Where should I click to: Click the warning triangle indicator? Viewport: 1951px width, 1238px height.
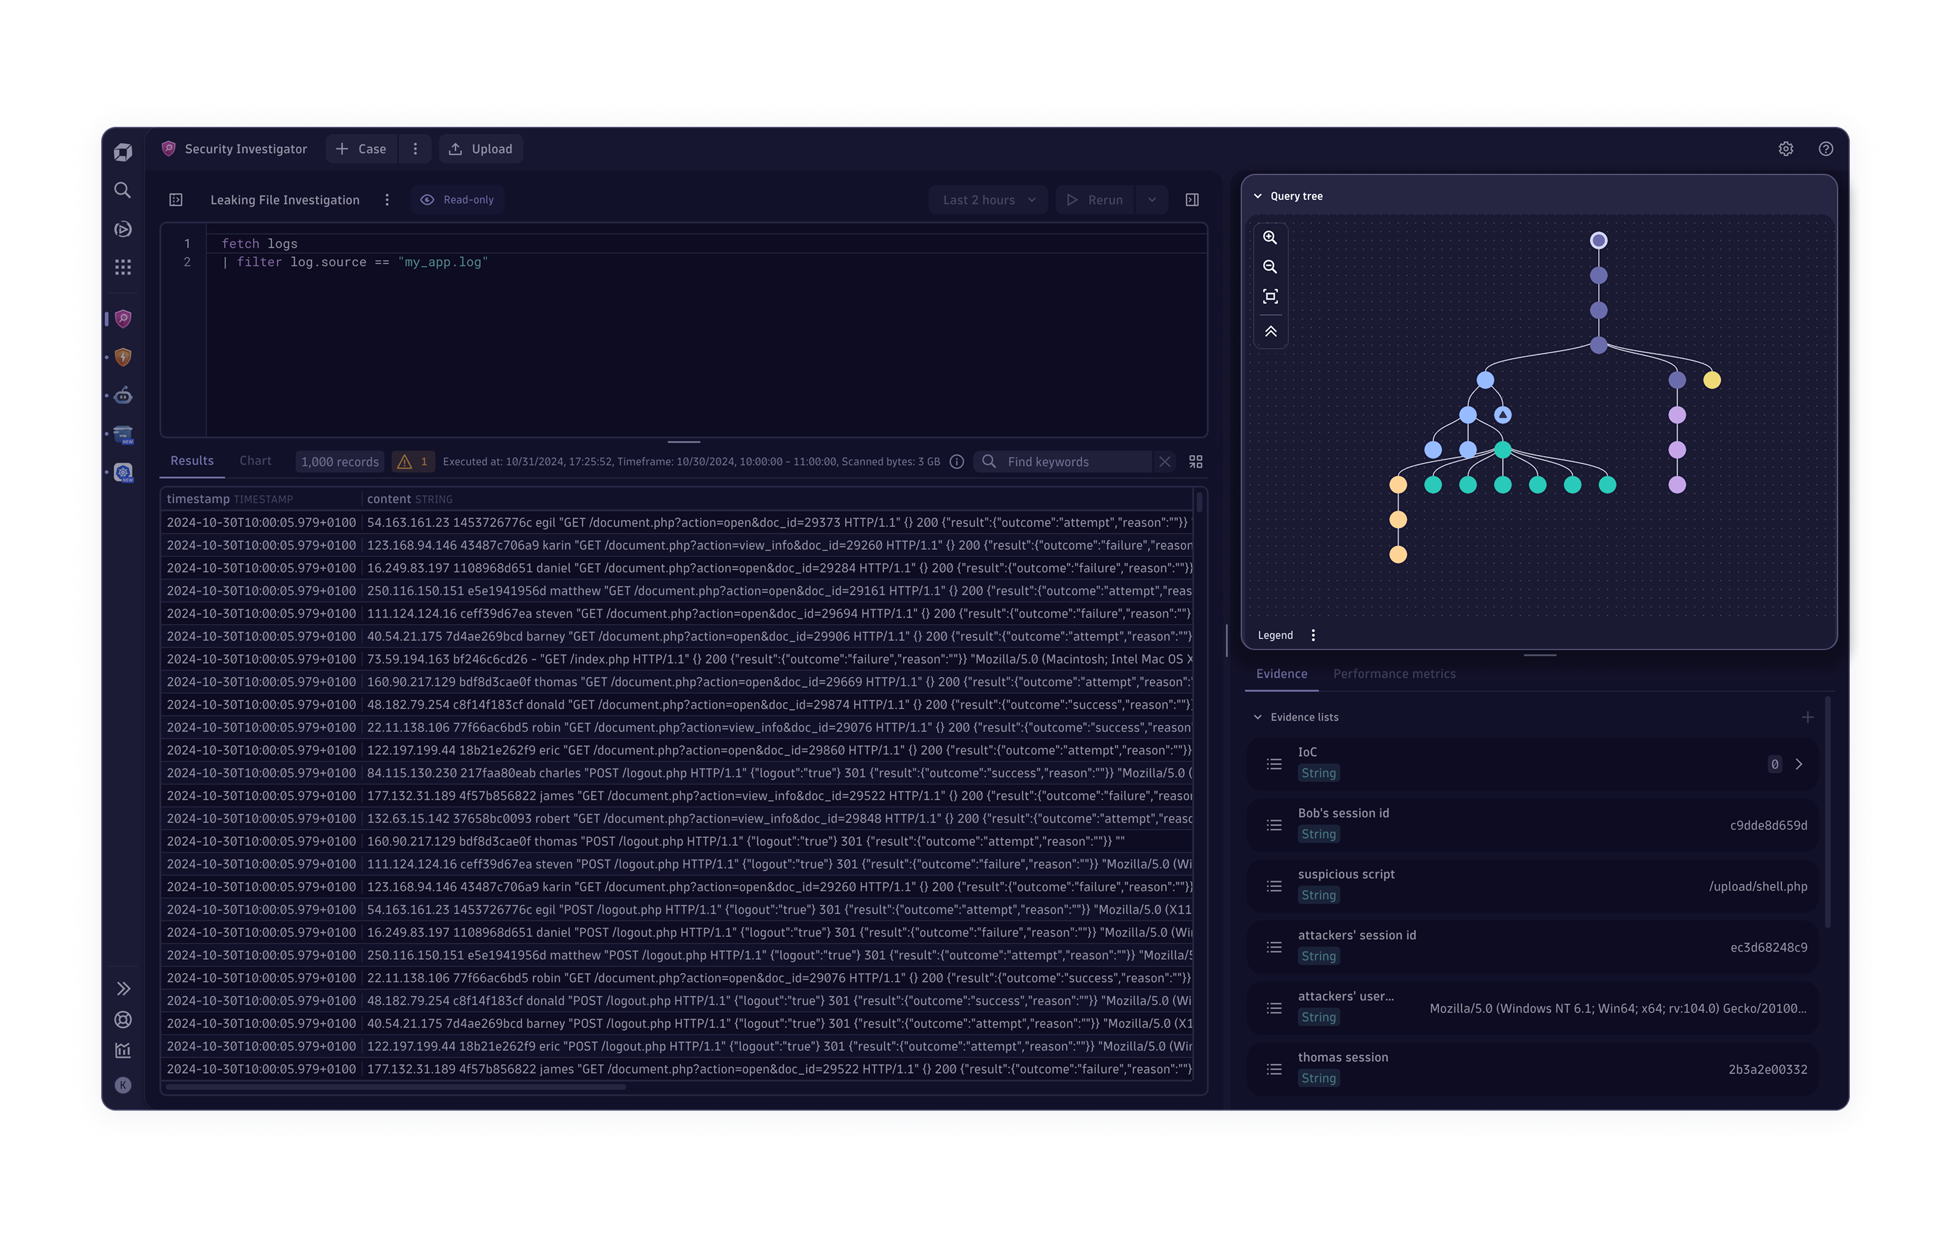tap(413, 462)
